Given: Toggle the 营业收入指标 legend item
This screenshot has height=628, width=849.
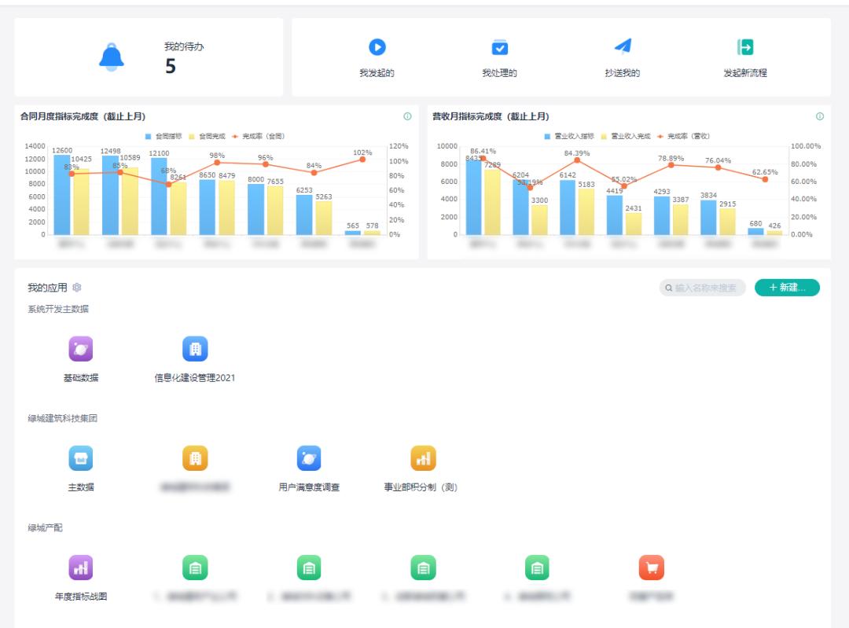Looking at the screenshot, I should click(x=569, y=137).
